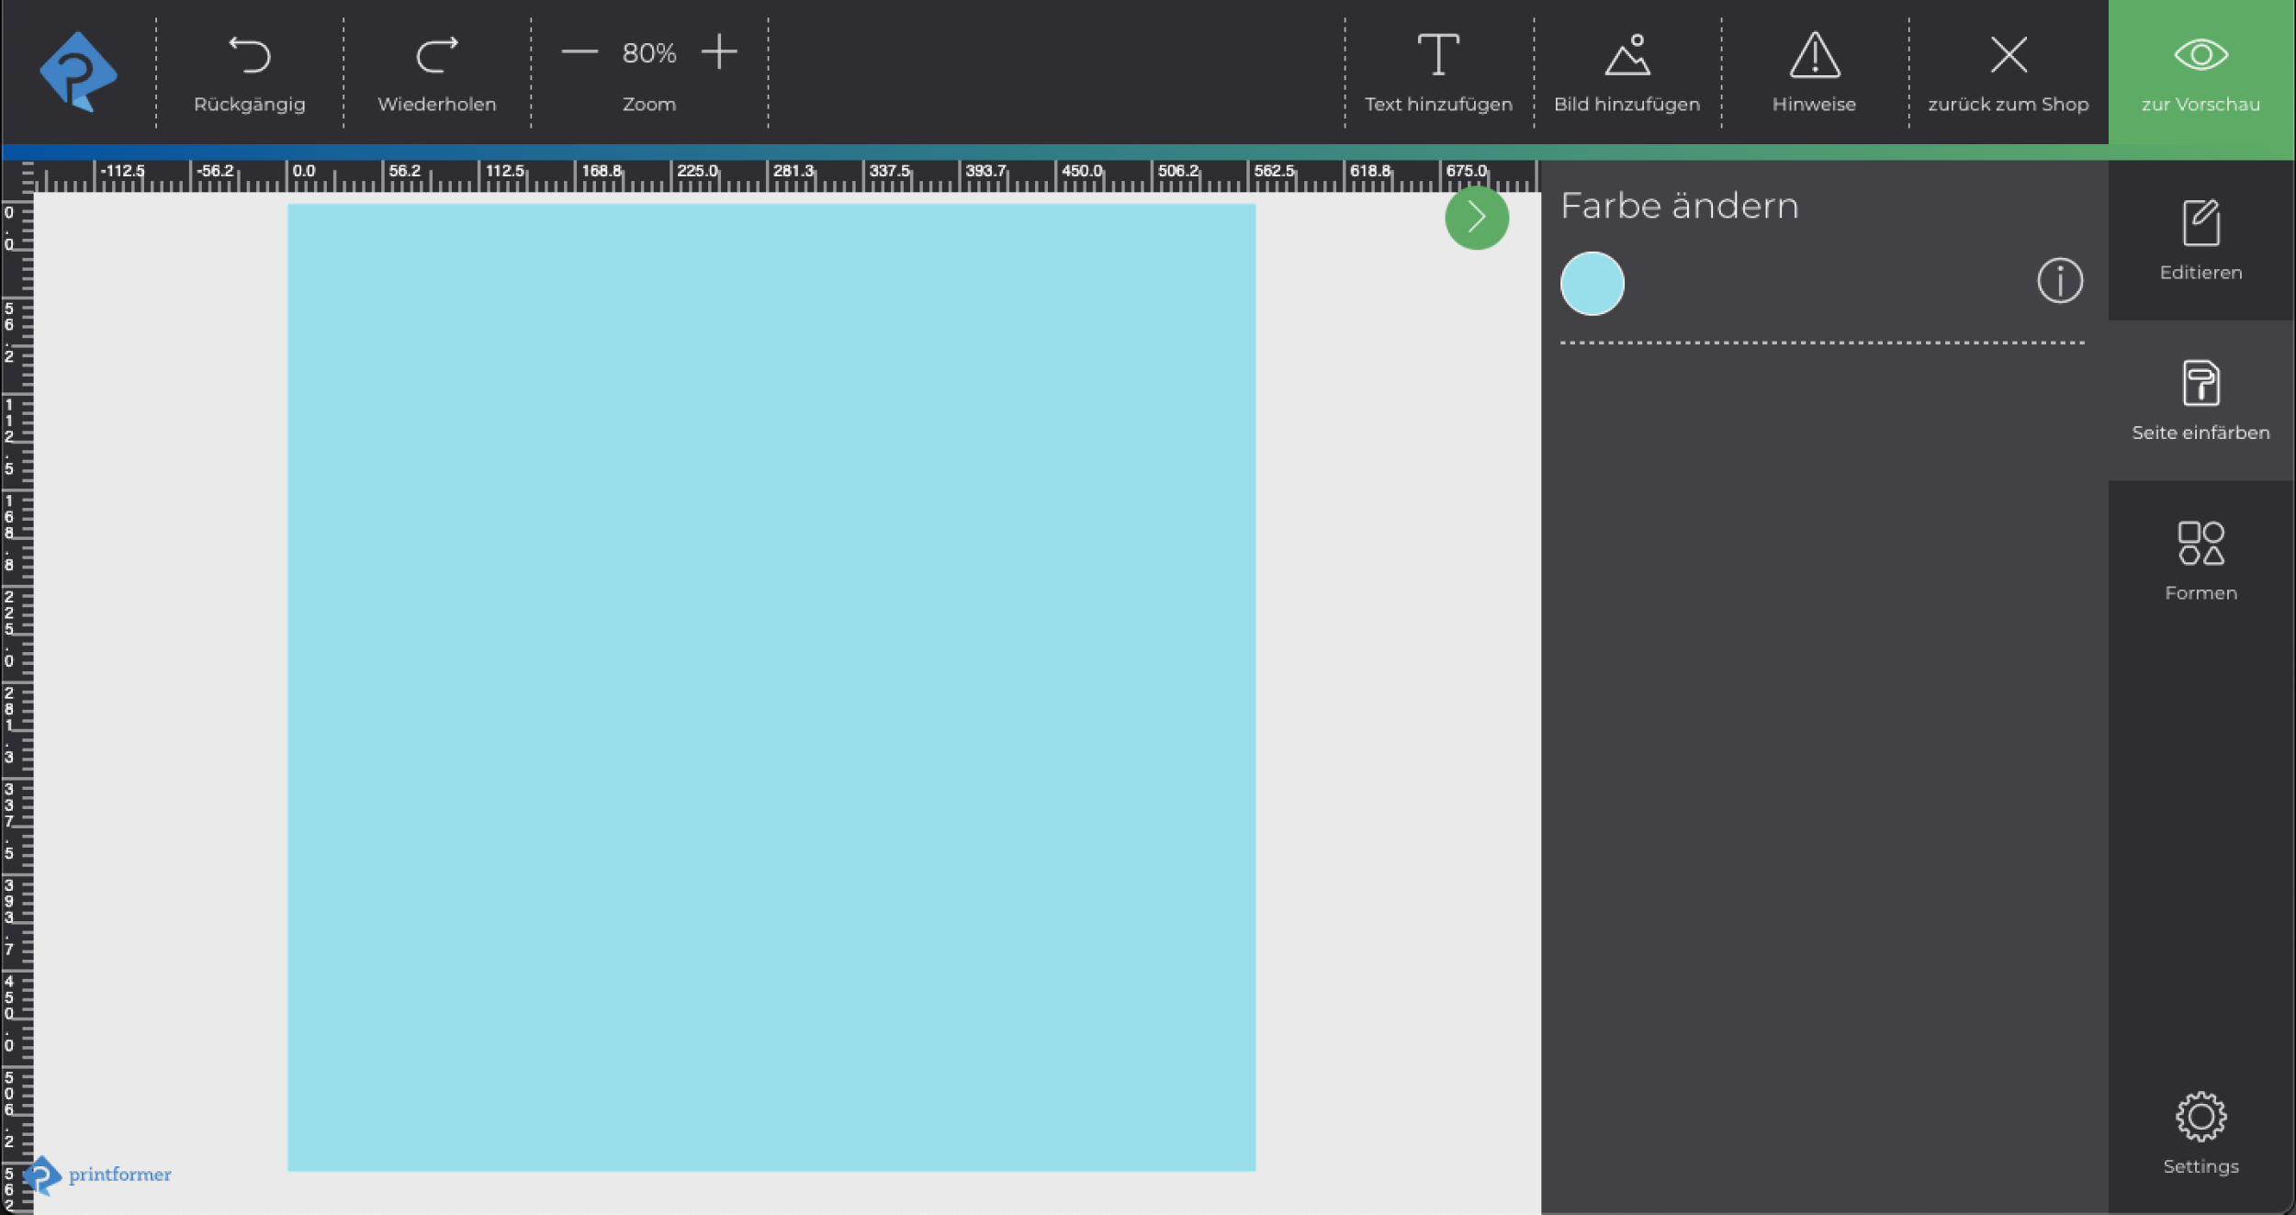This screenshot has width=2296, height=1215.
Task: Toggle zur Vorschau preview mode
Action: tap(2200, 71)
